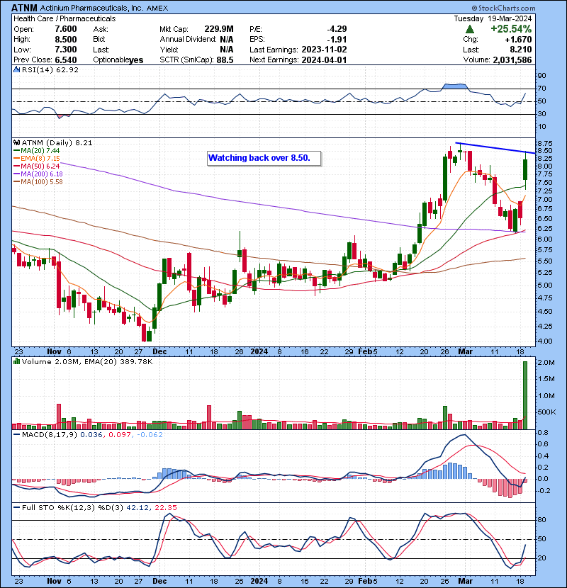Click the candlestick icon beside ATNM (Daily)

point(16,142)
